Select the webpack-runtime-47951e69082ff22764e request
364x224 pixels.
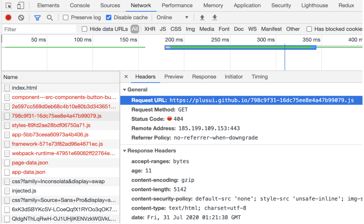coord(61,153)
